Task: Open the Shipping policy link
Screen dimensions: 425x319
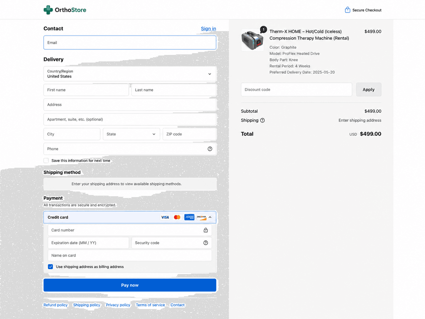Action: 87,305
